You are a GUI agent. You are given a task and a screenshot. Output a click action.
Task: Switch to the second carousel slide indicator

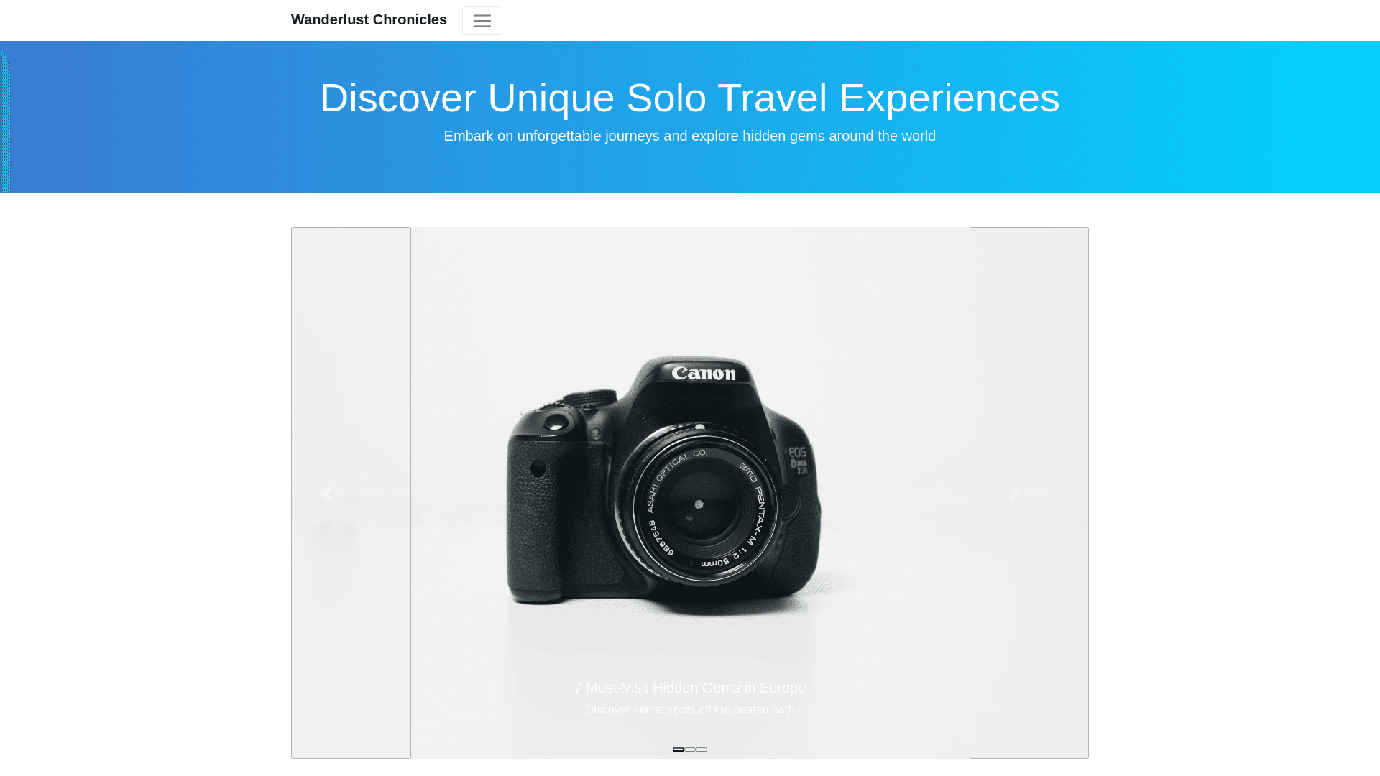coord(690,749)
